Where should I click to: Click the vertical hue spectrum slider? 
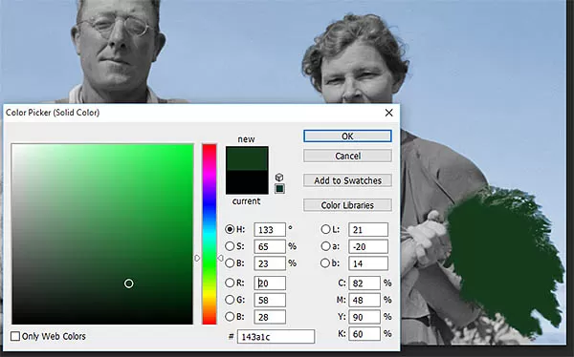coord(210,234)
